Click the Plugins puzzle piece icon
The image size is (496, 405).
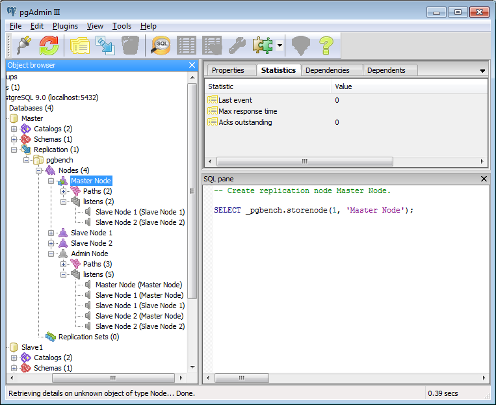click(x=263, y=46)
